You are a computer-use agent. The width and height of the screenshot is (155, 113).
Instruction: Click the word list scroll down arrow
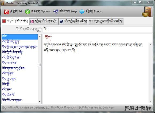(x=40, y=101)
